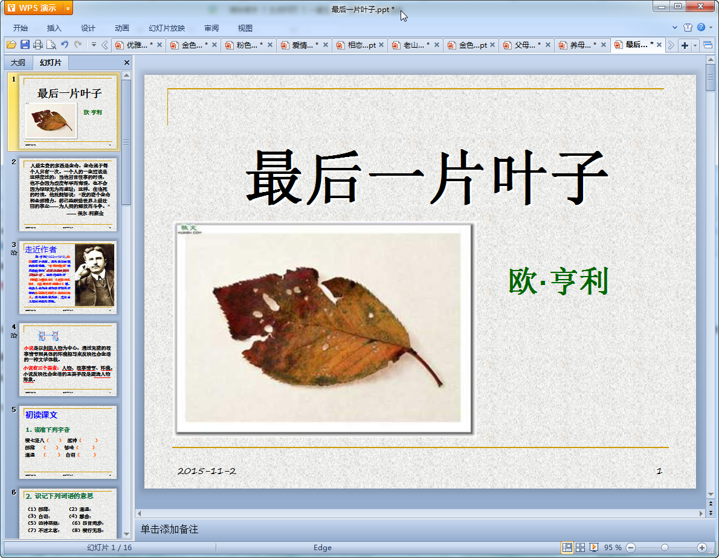Viewport: 719px width, 558px height.
Task: Go to next slide with double down arrow
Action: (x=711, y=513)
